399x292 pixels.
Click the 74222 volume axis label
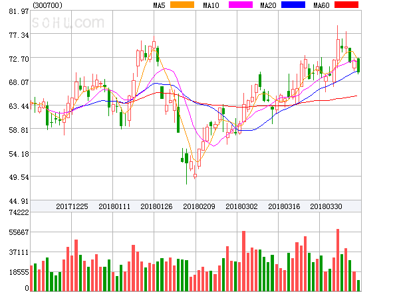(19, 212)
